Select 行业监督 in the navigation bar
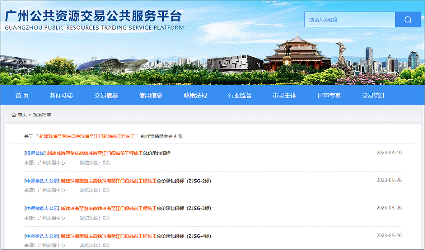 [240, 95]
